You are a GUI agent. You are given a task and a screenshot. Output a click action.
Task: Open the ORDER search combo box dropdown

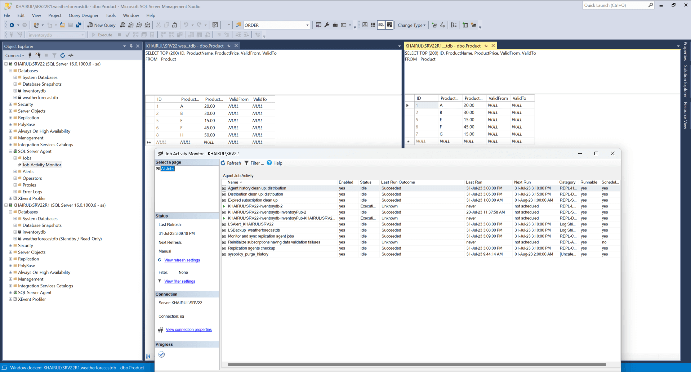point(307,25)
